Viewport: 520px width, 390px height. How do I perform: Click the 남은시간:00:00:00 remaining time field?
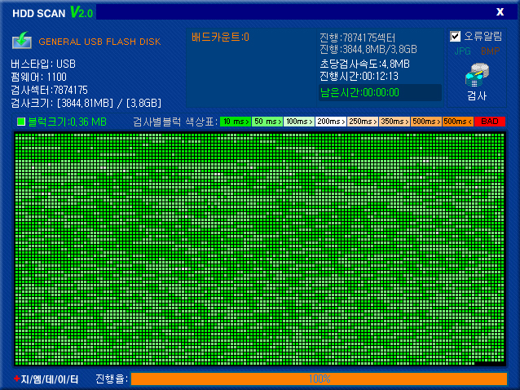380,92
